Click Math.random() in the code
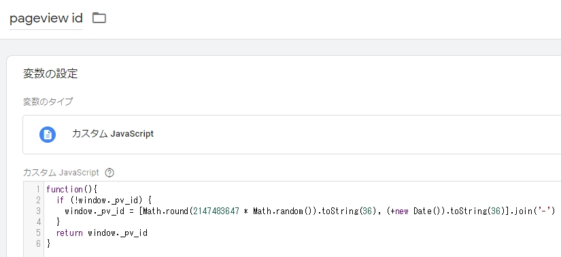Screen dimensions: 561x257 [283, 211]
